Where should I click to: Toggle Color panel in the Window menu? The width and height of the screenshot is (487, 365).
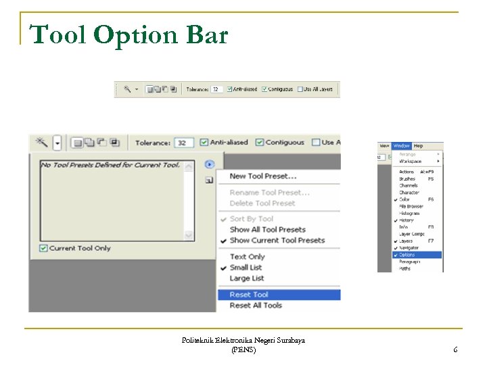(417, 199)
